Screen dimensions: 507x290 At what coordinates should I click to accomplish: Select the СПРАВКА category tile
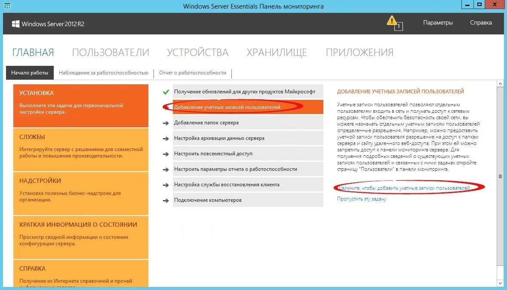point(81,273)
